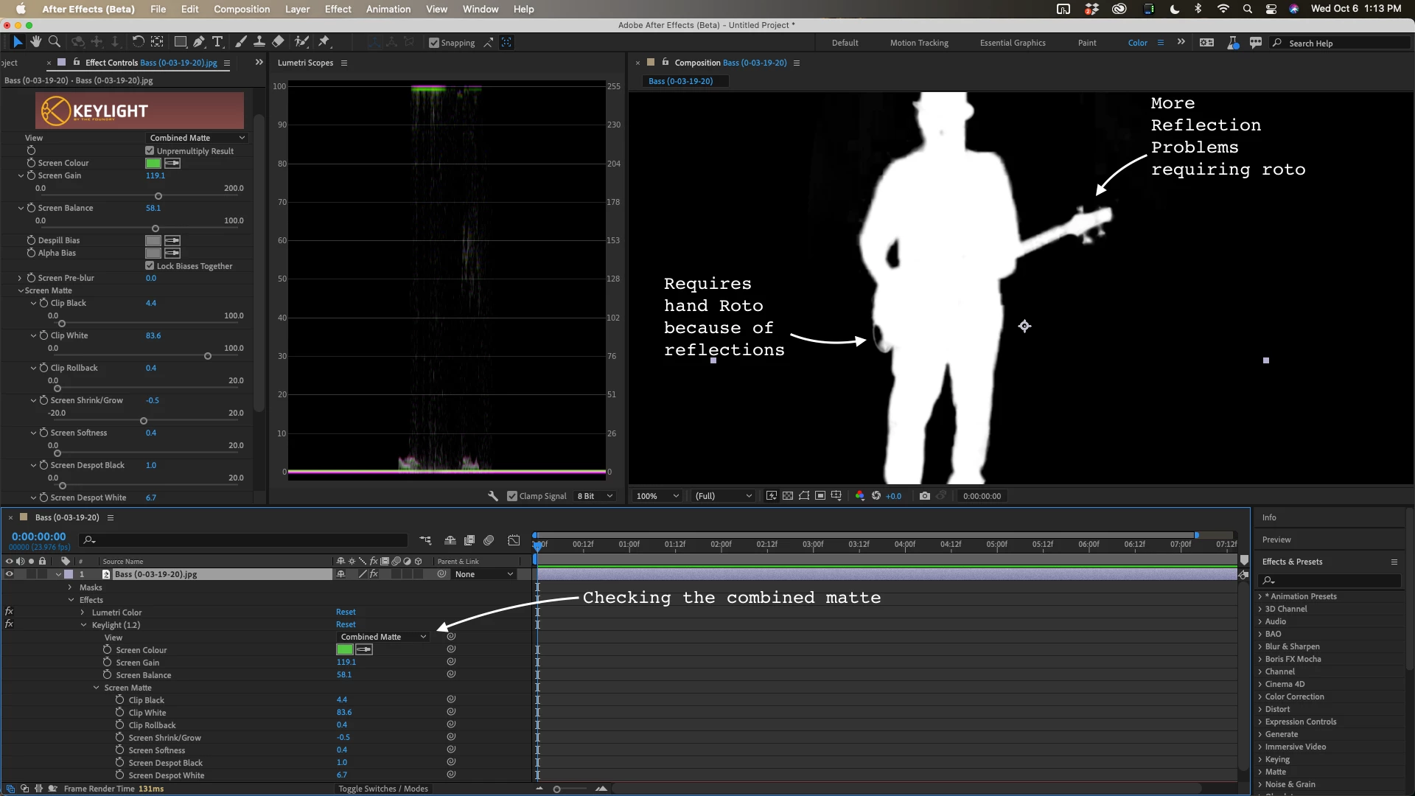This screenshot has height=796, width=1415.
Task: Open the viewer magnification 100% dropdown
Action: click(657, 496)
